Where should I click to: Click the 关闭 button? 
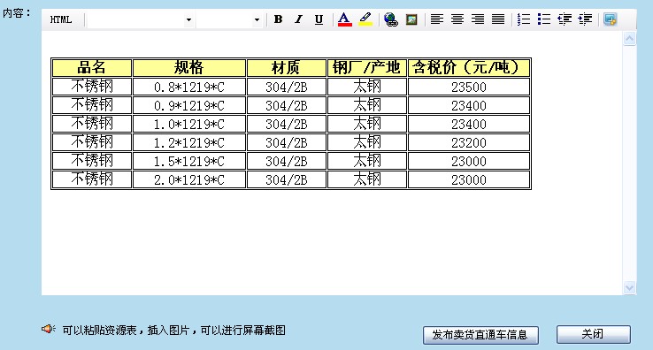pyautogui.click(x=594, y=334)
